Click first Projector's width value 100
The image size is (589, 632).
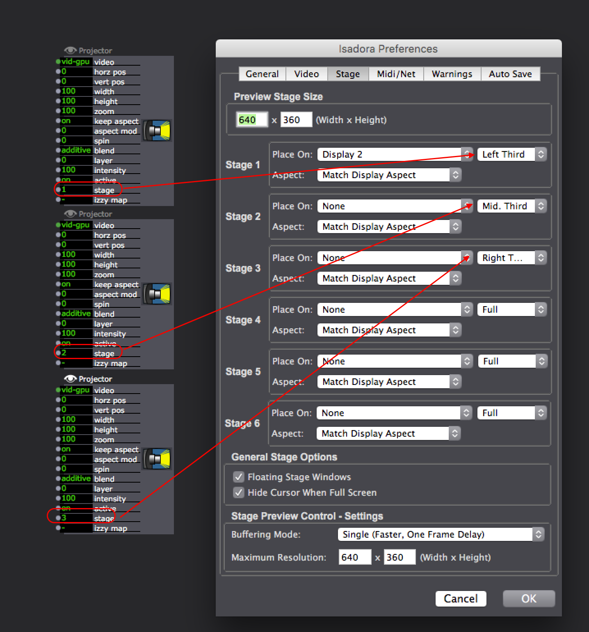pyautogui.click(x=76, y=91)
